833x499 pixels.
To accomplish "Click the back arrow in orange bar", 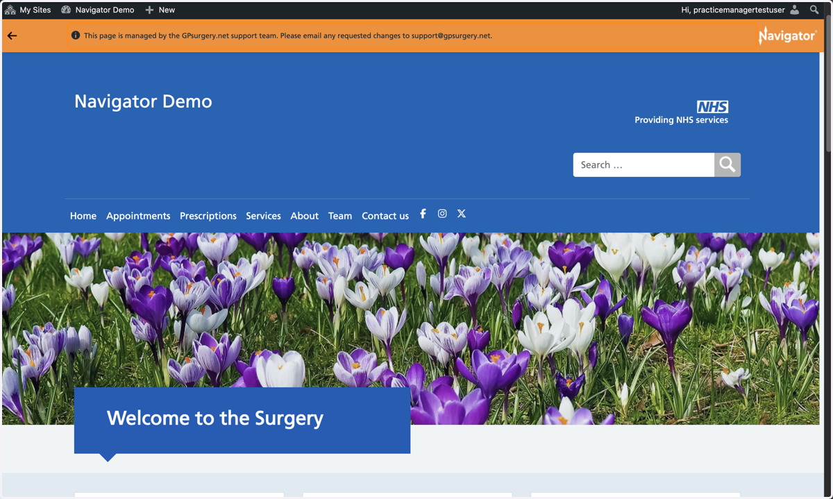I will tap(12, 35).
